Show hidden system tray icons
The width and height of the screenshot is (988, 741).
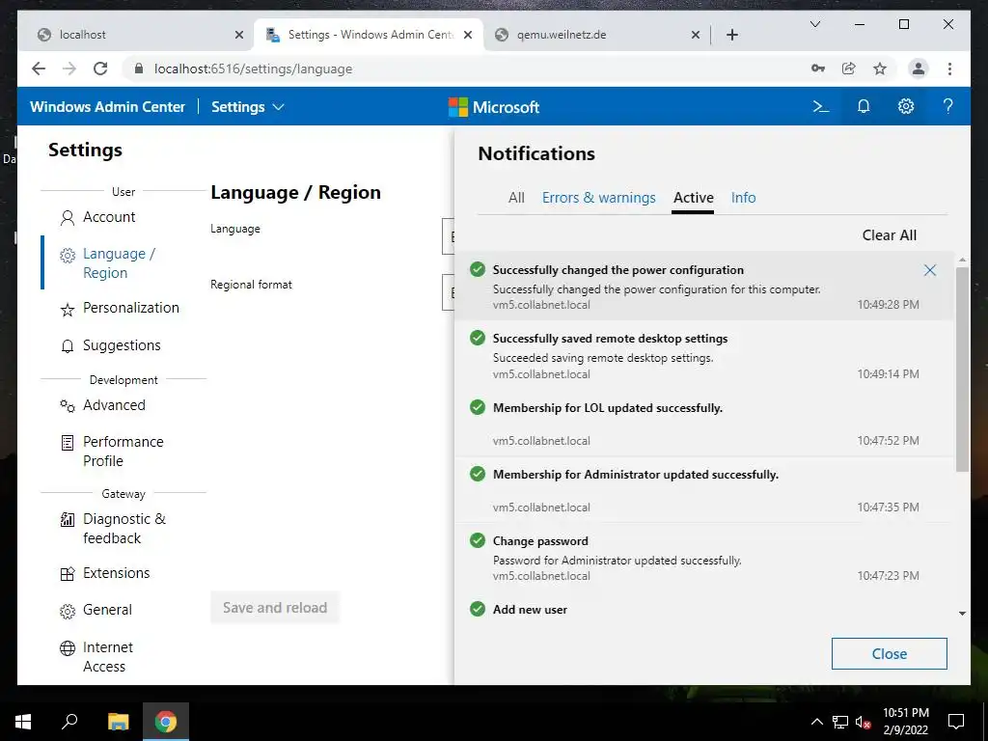coord(816,722)
